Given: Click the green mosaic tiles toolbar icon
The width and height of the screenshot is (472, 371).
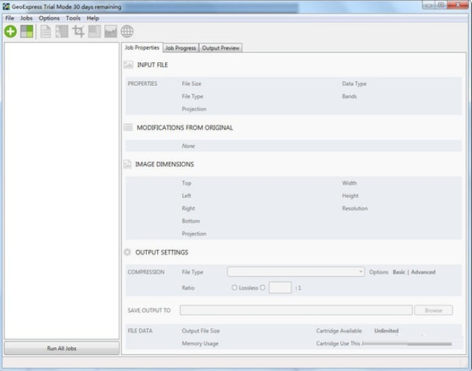Looking at the screenshot, I should (x=27, y=32).
